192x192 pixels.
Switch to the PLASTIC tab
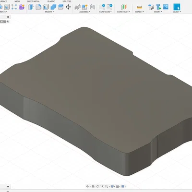point(51,1)
